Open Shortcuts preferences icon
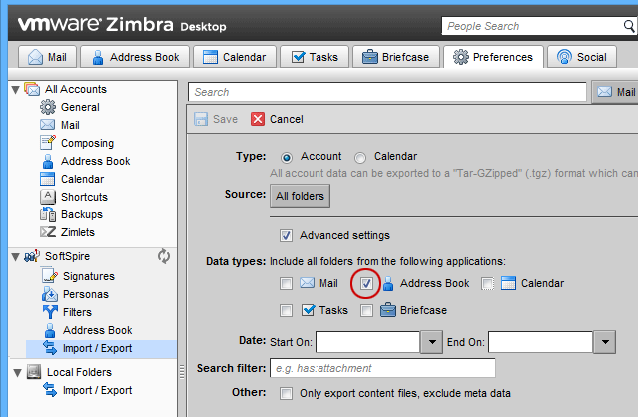638x417 pixels. coord(48,197)
